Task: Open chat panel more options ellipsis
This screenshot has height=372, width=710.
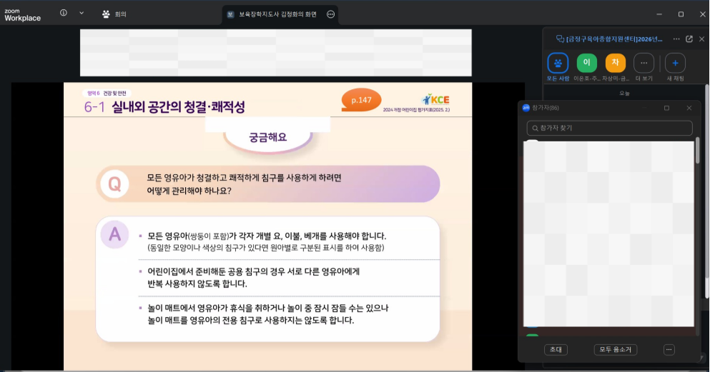Action: [676, 39]
